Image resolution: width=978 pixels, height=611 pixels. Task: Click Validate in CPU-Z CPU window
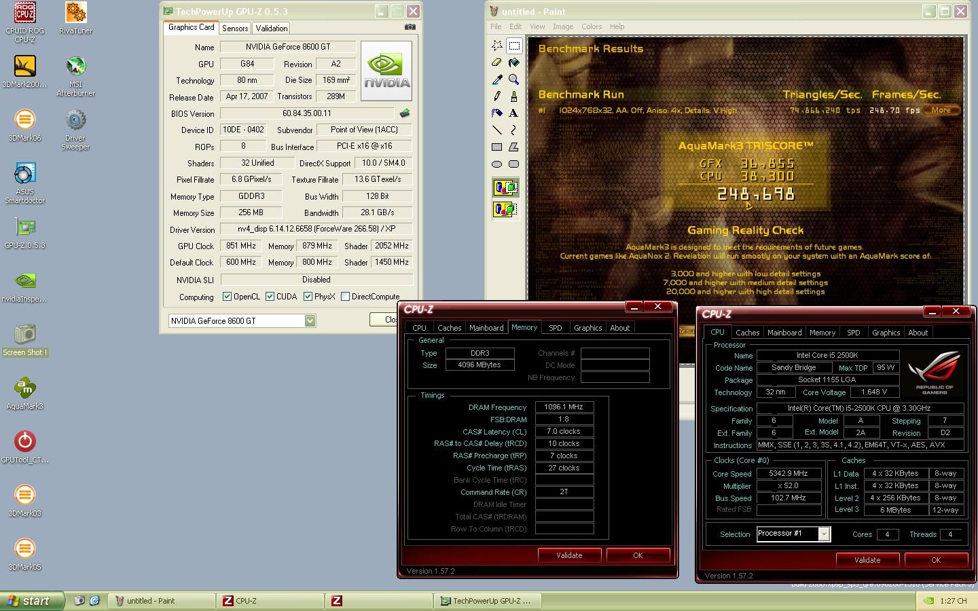click(867, 560)
